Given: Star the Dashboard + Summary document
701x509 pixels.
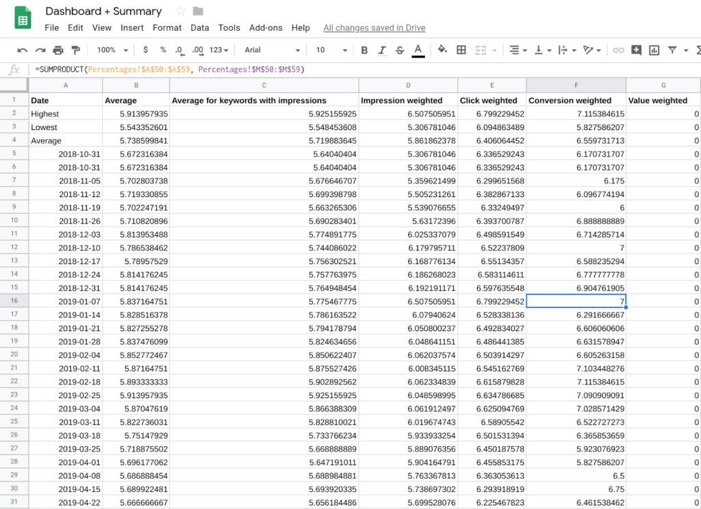Looking at the screenshot, I should [181, 11].
